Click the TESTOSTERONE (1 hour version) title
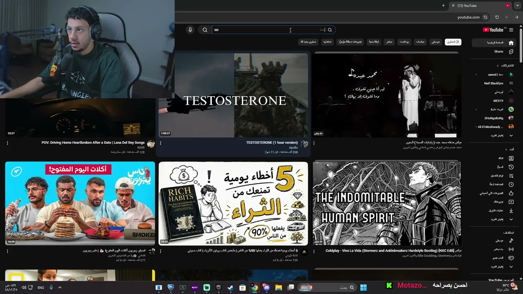 tap(272, 143)
